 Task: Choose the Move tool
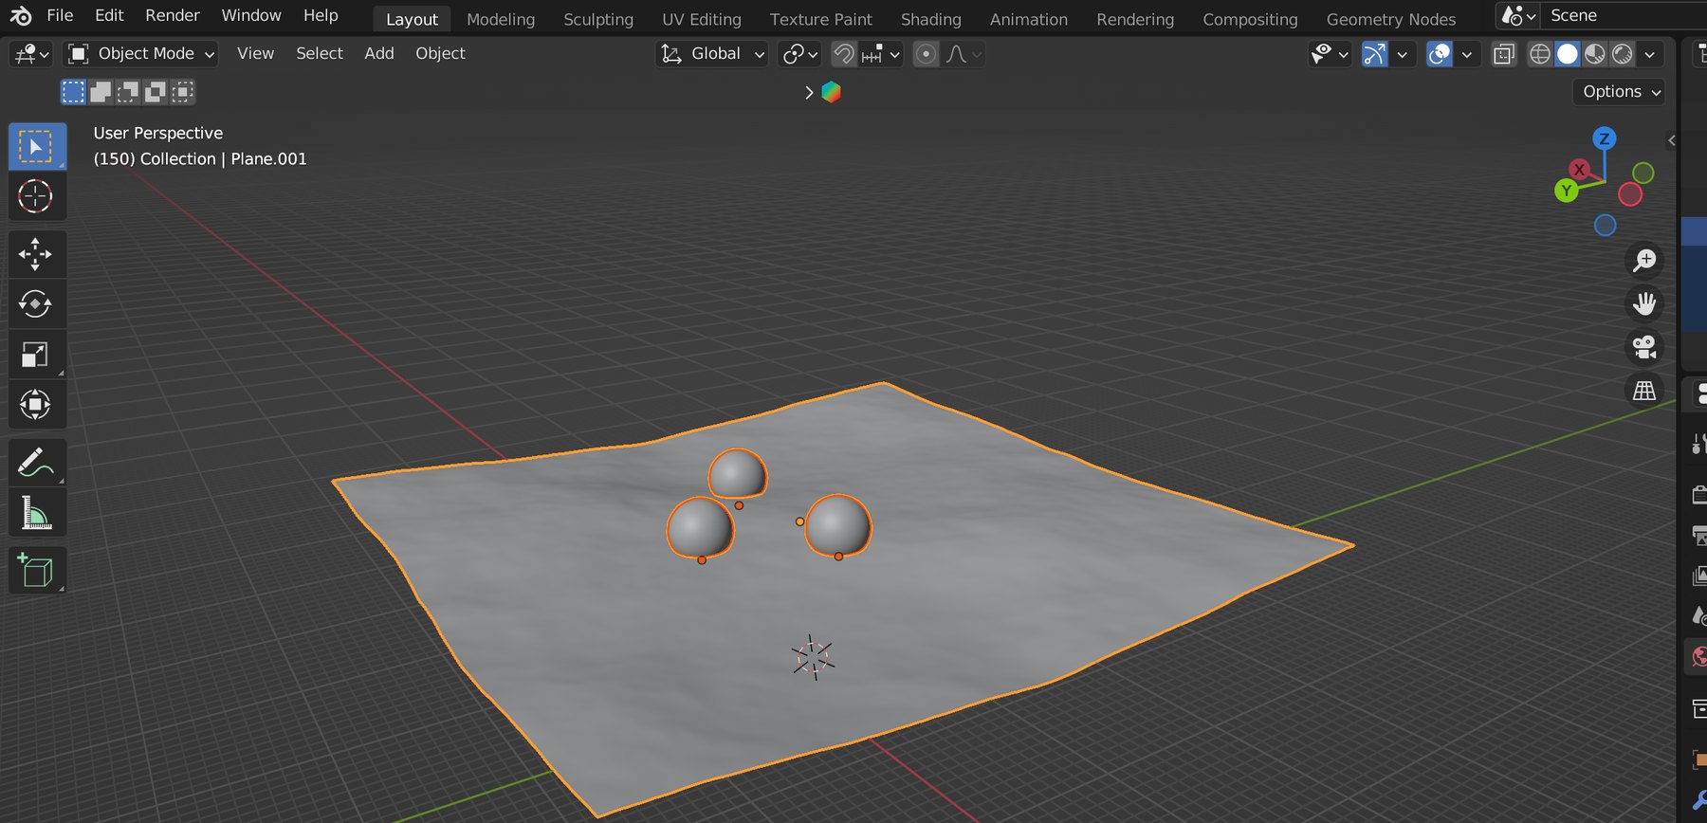click(37, 254)
